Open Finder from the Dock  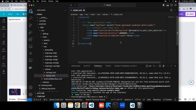click(x=57, y=105)
